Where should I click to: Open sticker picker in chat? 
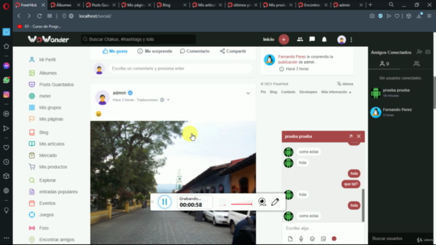point(323,239)
